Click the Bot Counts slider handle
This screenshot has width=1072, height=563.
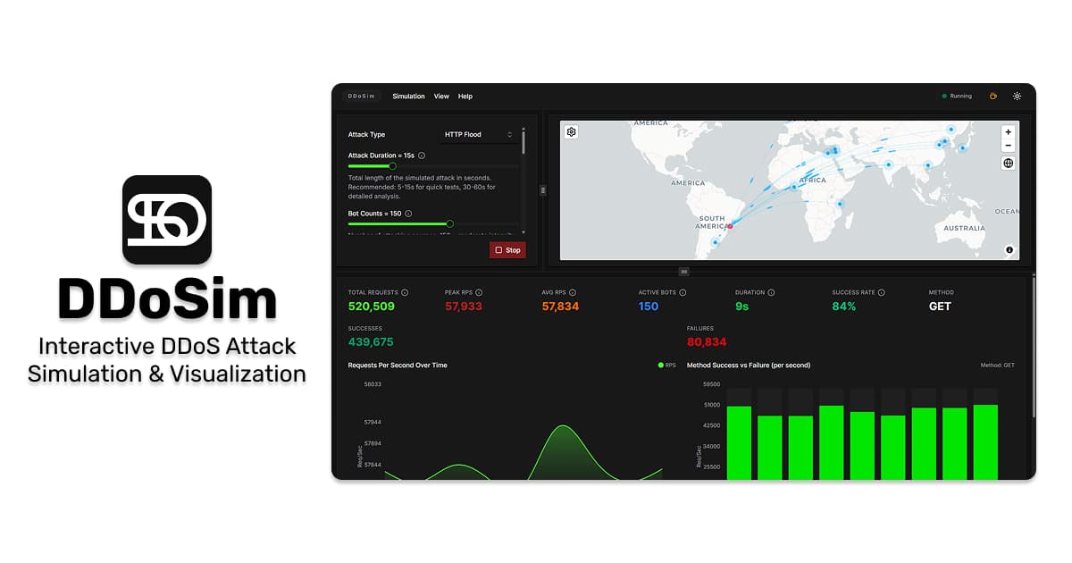(449, 224)
